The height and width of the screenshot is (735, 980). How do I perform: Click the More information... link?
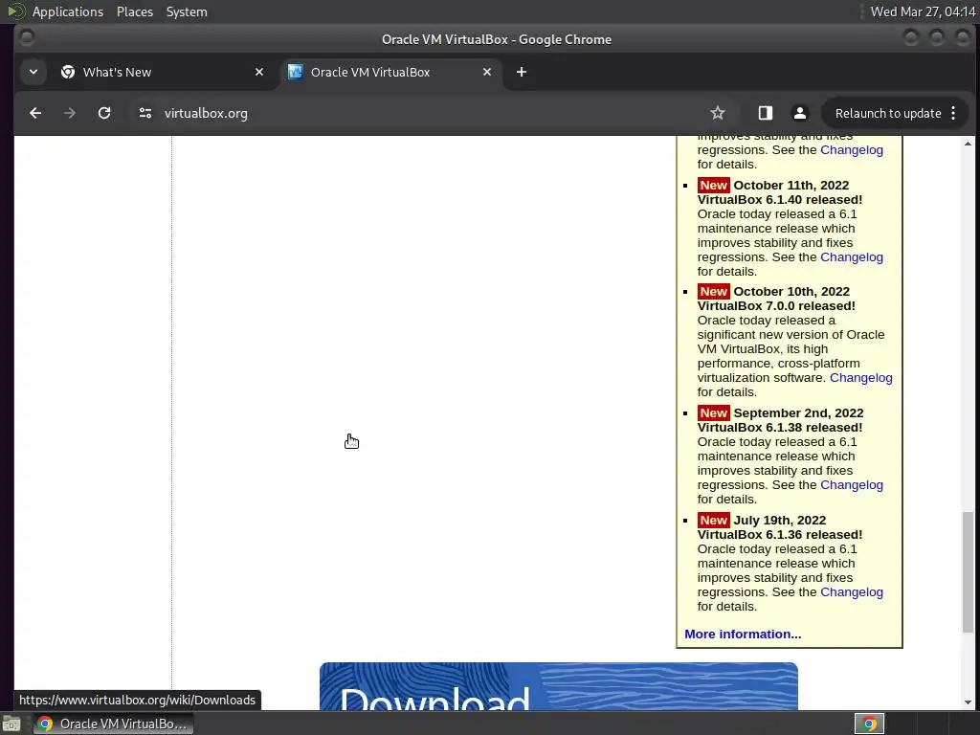pyautogui.click(x=743, y=634)
